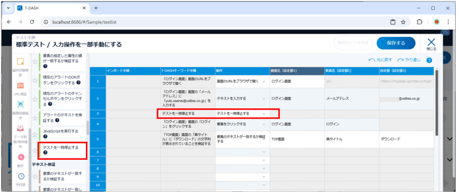
Task: Open the empty 動作 dropdown in row 6
Action: coord(264,153)
